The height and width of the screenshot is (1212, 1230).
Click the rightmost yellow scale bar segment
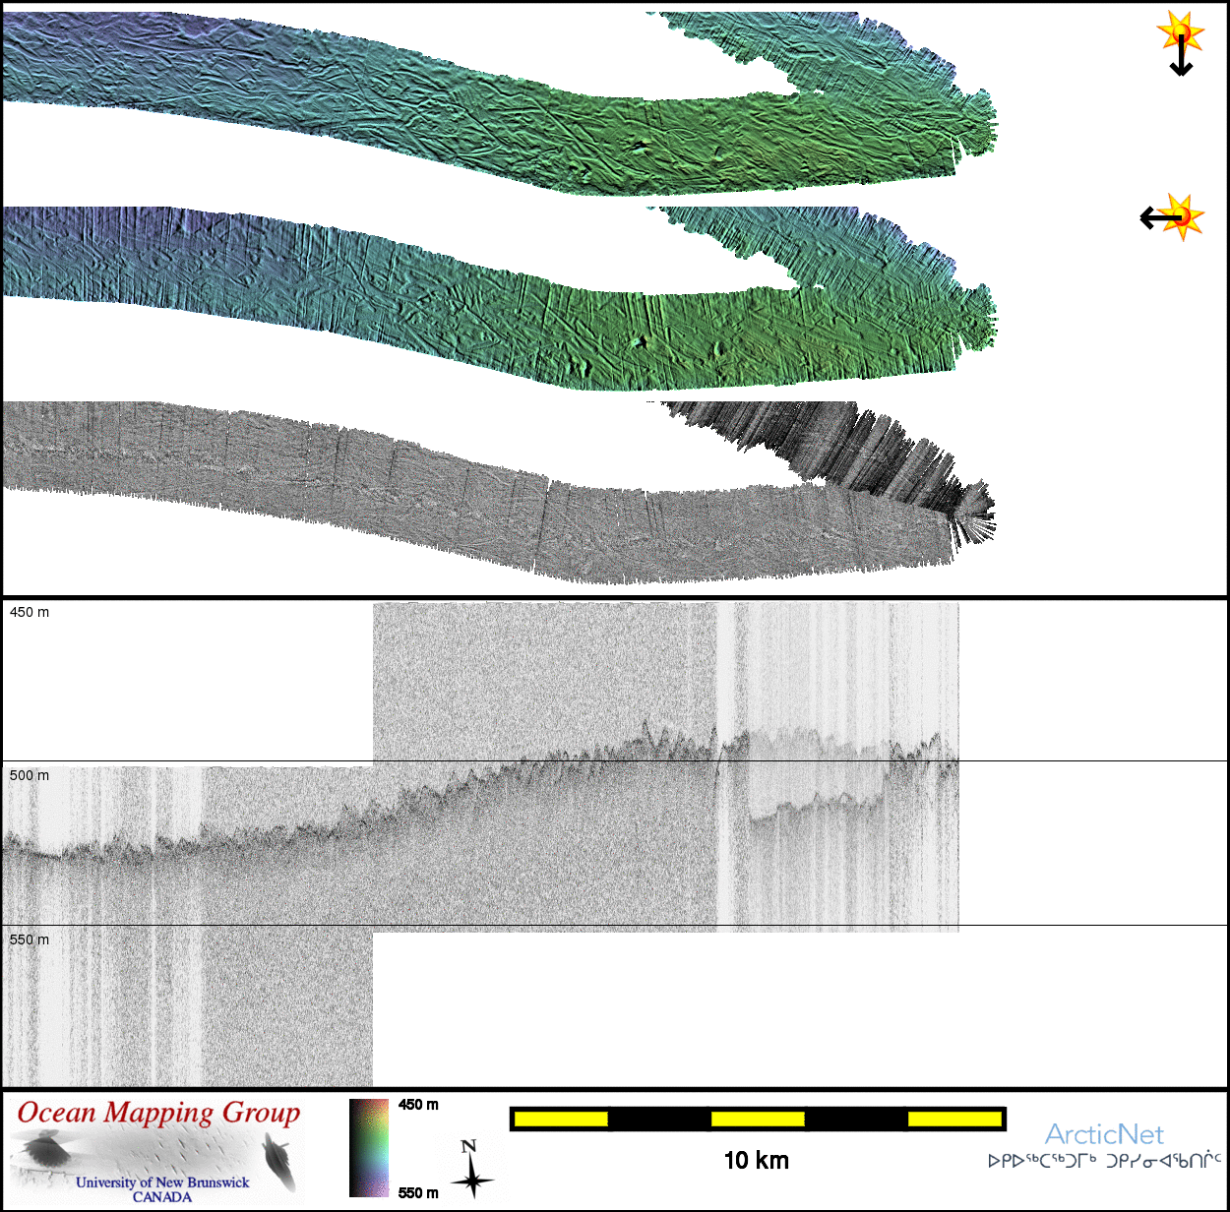(x=953, y=1119)
